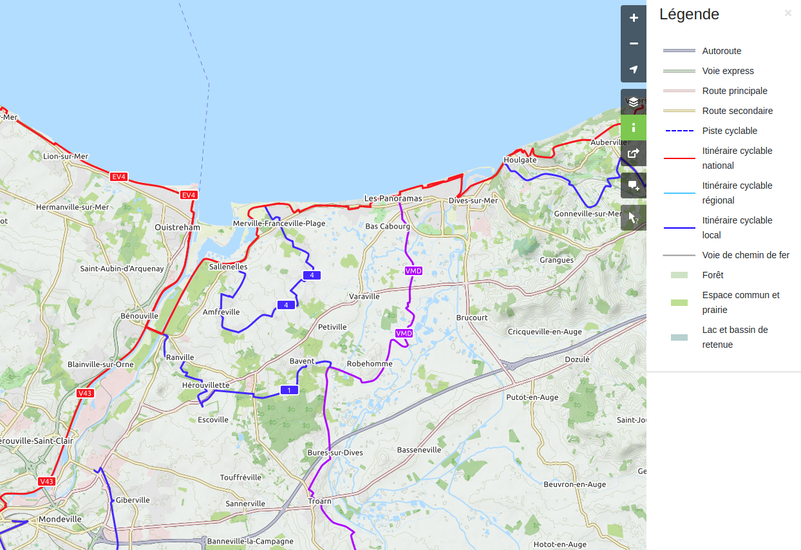This screenshot has width=801, height=550.
Task: Toggle the green legend info button
Action: [x=634, y=128]
